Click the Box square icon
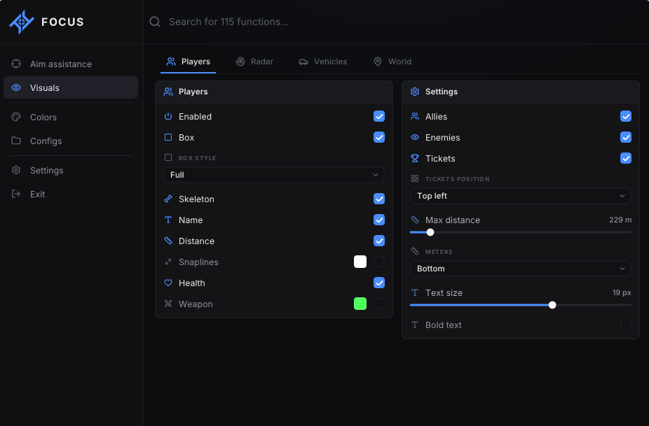 click(168, 137)
